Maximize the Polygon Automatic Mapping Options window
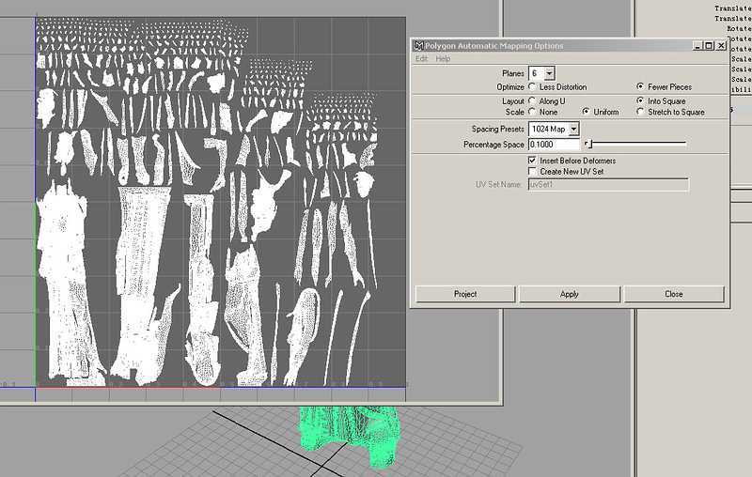This screenshot has height=477, width=752. (x=709, y=45)
